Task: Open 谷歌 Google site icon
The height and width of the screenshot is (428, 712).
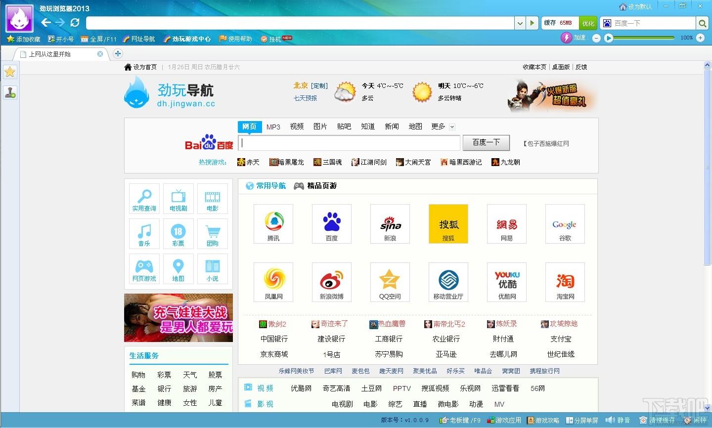Action: 565,224
